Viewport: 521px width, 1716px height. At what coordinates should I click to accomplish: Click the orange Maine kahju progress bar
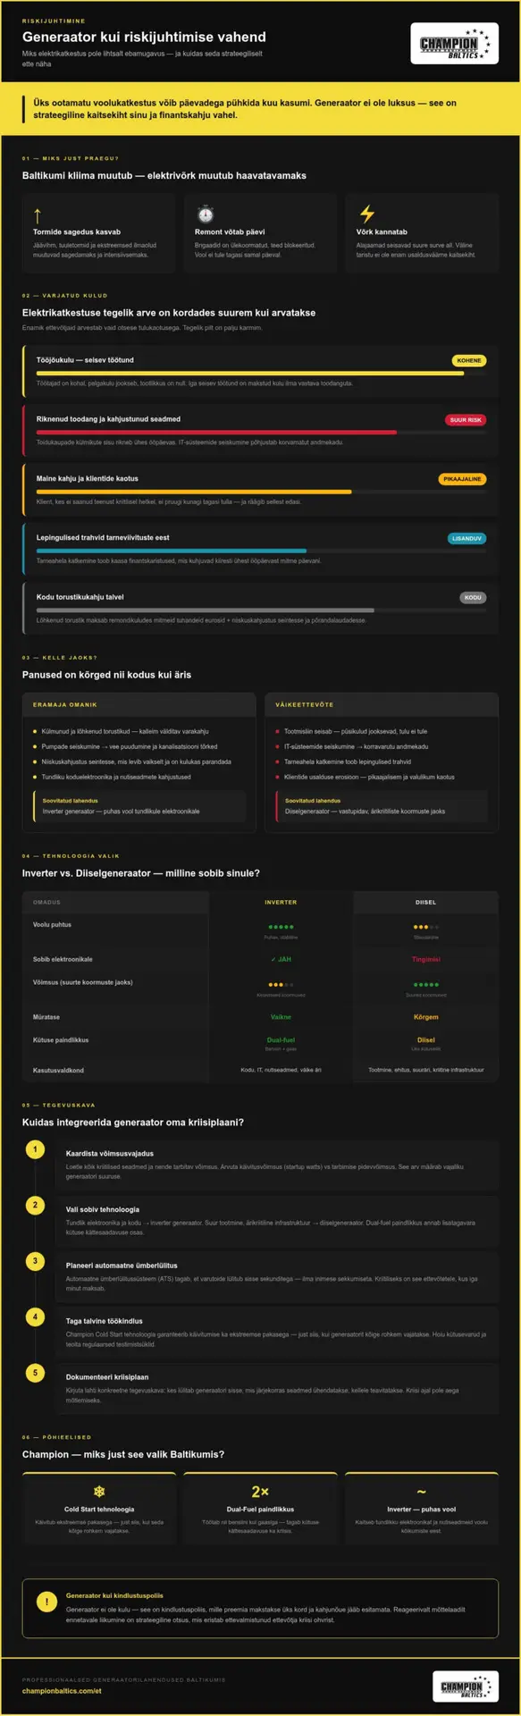click(x=194, y=492)
